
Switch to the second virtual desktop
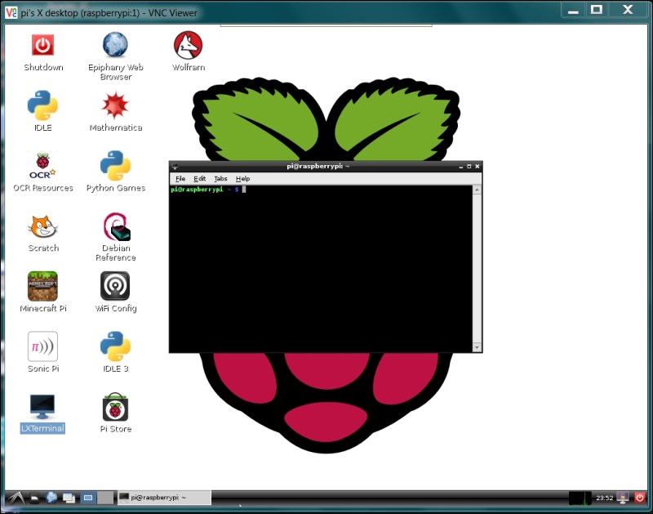tap(105, 498)
